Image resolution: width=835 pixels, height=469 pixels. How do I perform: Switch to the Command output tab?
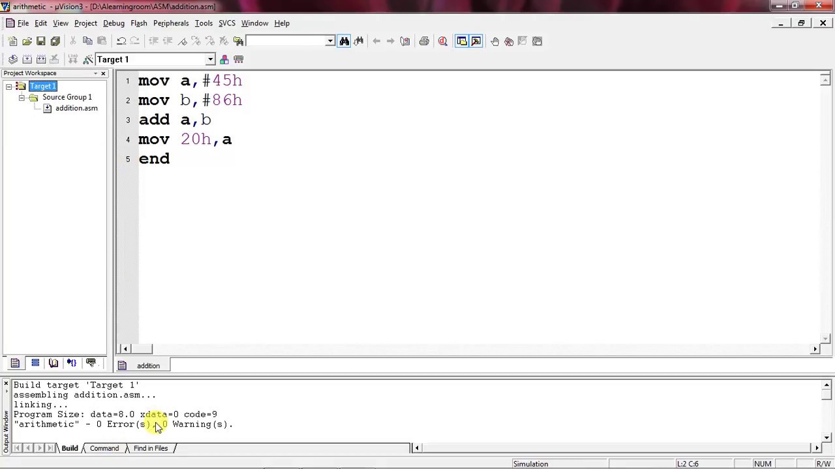tap(104, 448)
